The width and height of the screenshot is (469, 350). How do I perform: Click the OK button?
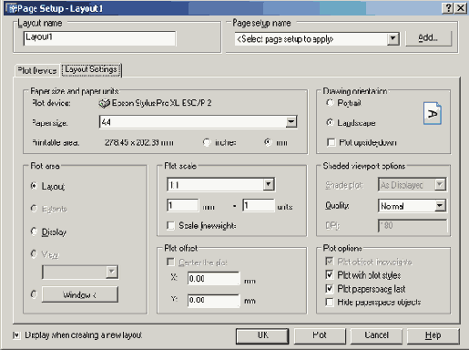pos(262,335)
